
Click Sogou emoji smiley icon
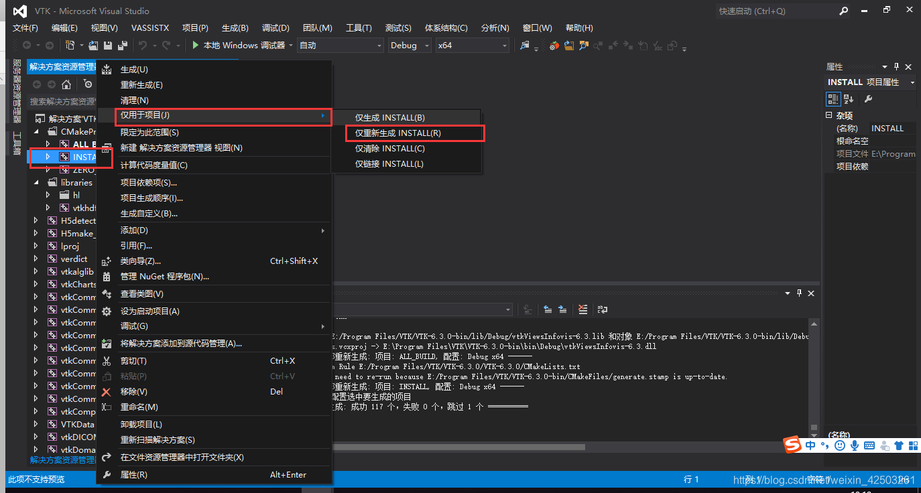(x=839, y=445)
